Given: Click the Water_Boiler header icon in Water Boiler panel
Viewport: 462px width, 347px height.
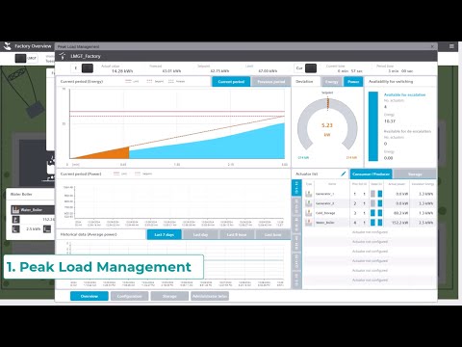Looking at the screenshot, I should pyautogui.click(x=15, y=210).
